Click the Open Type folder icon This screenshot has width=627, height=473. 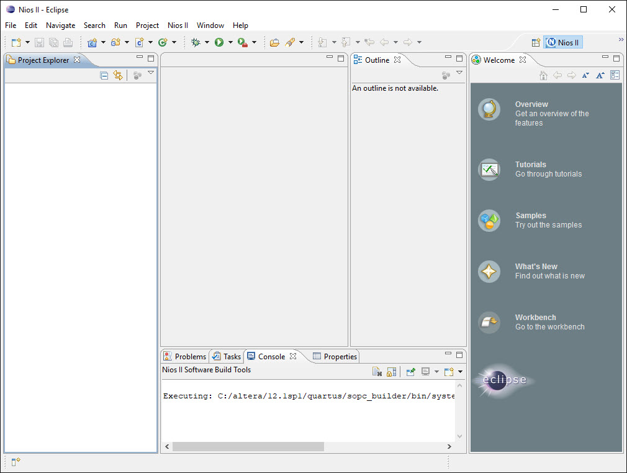coord(275,42)
